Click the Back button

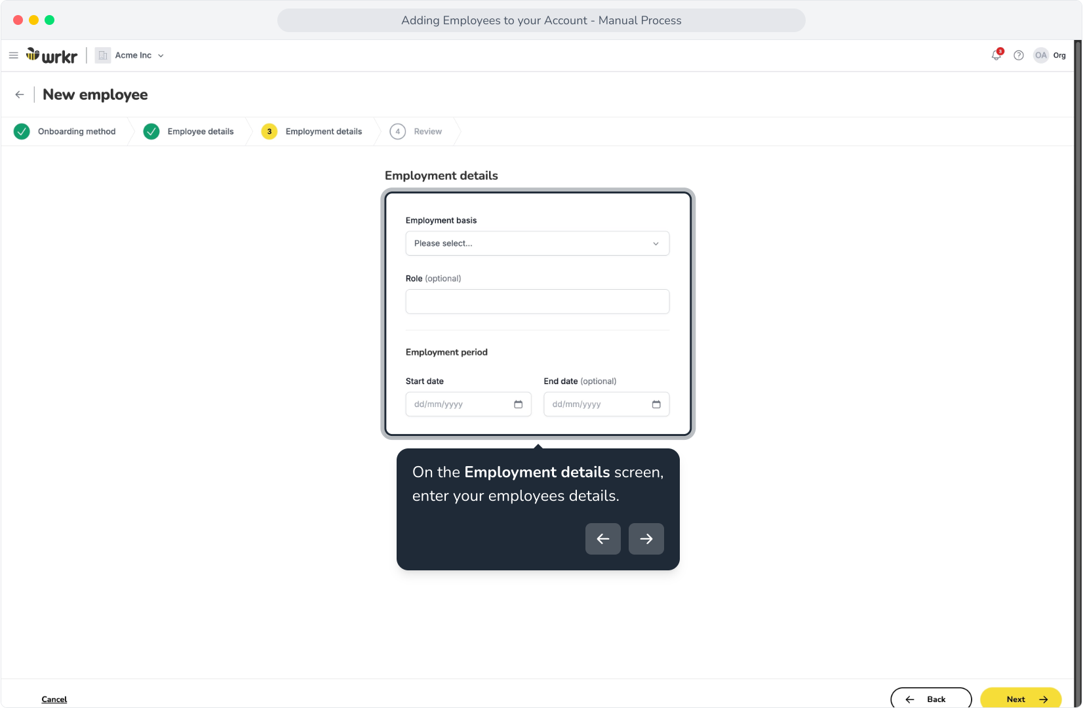coord(932,699)
